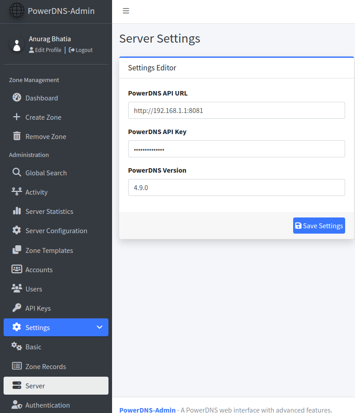Click the Anurag Bhatia user name

50,39
